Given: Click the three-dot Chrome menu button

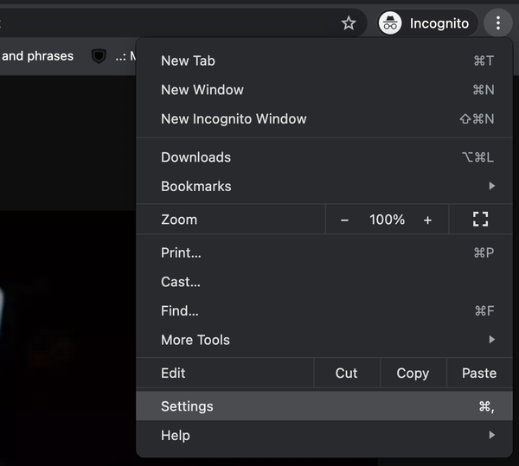Looking at the screenshot, I should tap(498, 23).
